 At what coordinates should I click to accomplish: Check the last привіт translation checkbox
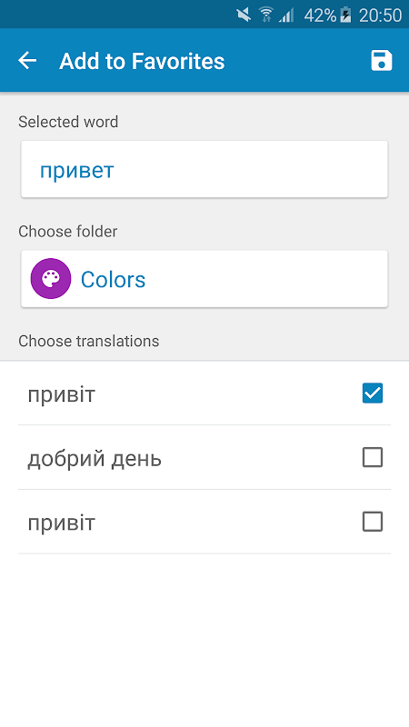pyautogui.click(x=373, y=522)
